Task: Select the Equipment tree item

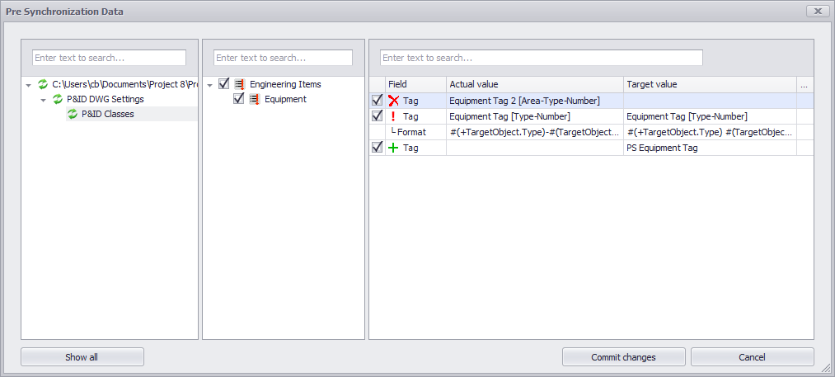Action: [x=285, y=99]
